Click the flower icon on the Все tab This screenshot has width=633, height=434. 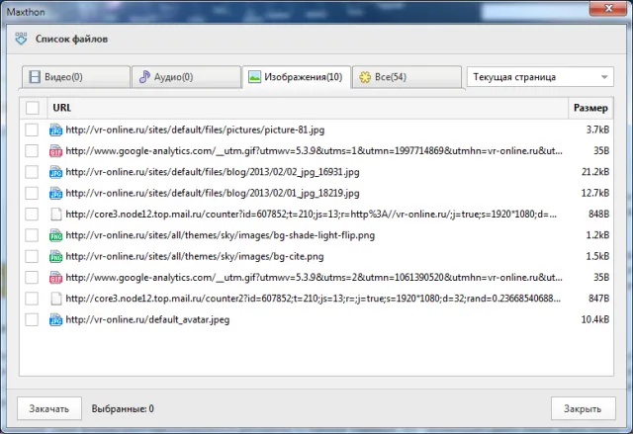(365, 77)
